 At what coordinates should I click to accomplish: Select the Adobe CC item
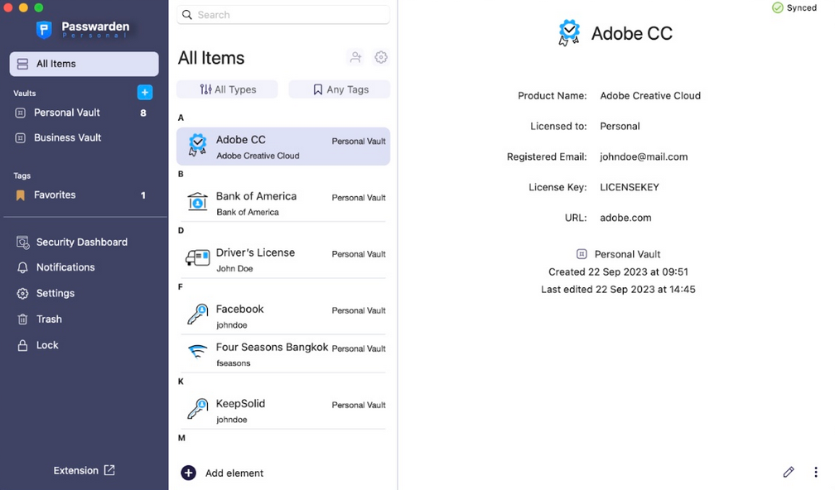(283, 147)
